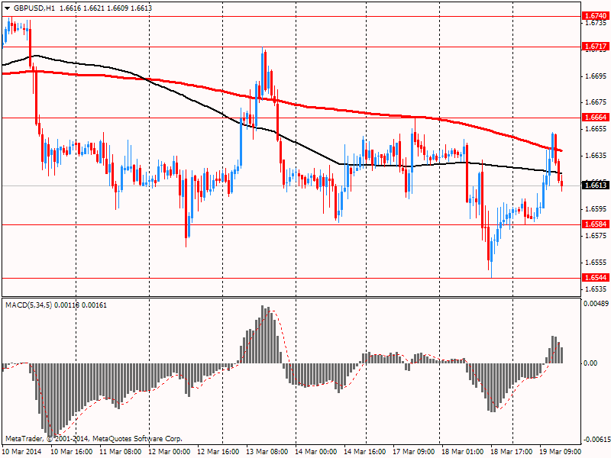Click the 1.6535 price scale label
Image resolution: width=611 pixels, height=458 pixels.
coord(596,289)
